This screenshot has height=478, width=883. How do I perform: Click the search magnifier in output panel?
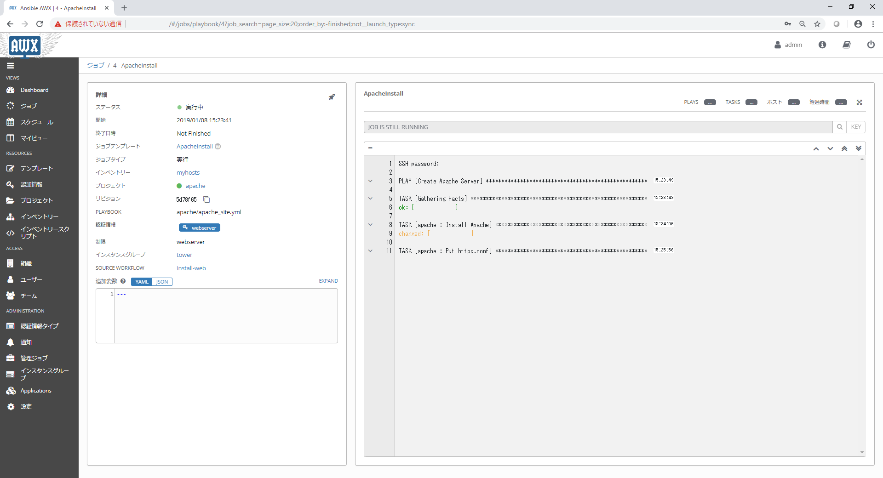coord(839,127)
